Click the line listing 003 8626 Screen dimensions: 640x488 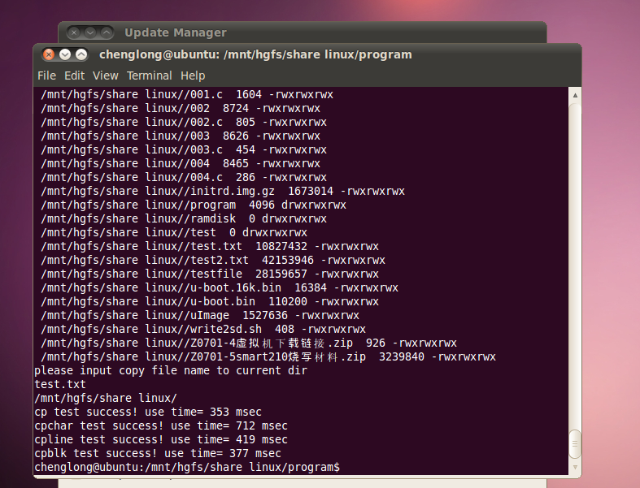coord(181,136)
